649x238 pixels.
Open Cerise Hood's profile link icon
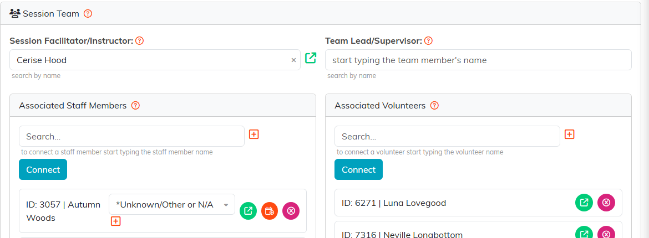point(311,58)
